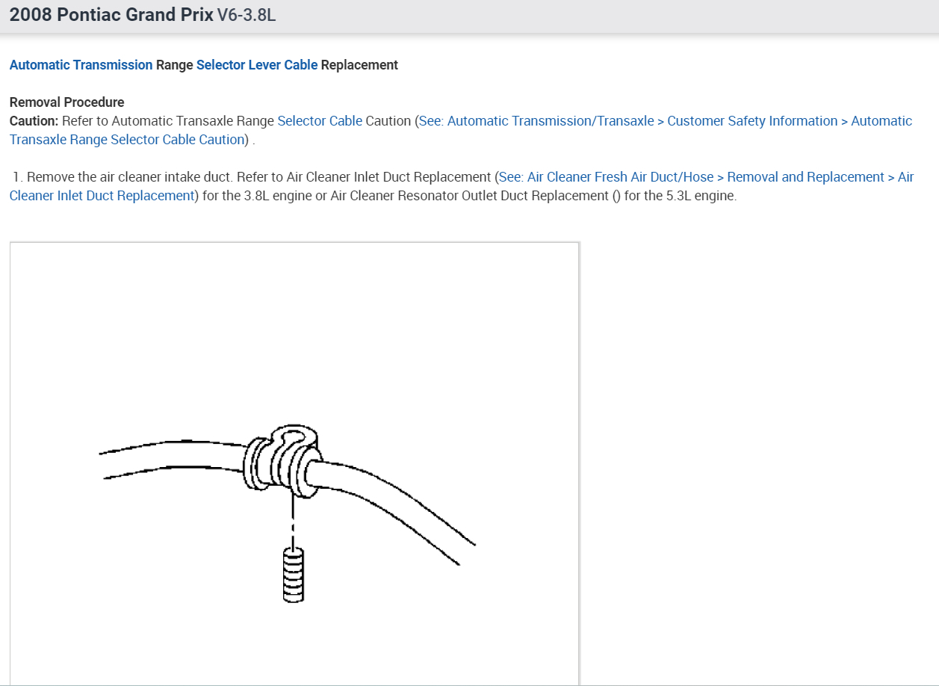The image size is (939, 686).
Task: Click the "2008 Pontiac Grand Prix" heading
Action: (111, 15)
